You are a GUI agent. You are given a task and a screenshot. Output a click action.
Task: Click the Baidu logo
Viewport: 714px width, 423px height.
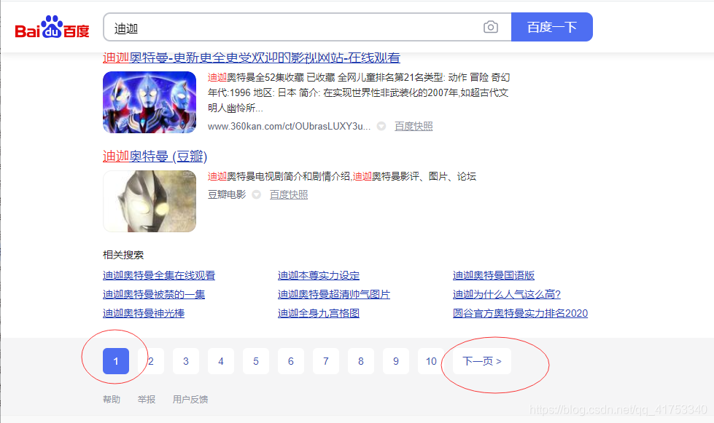click(52, 27)
